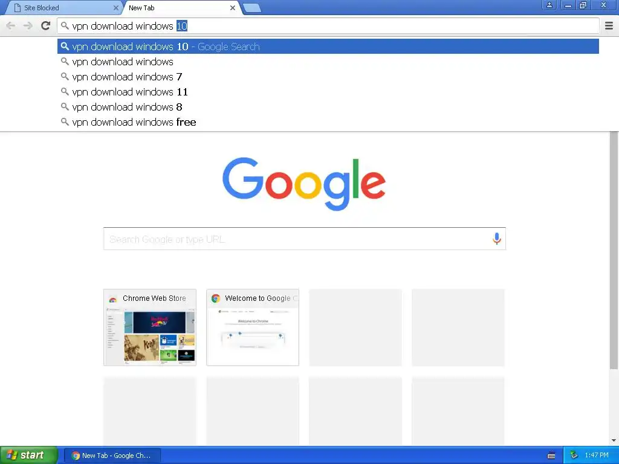Pick suggestion vpn download windows 7

pyautogui.click(x=328, y=77)
